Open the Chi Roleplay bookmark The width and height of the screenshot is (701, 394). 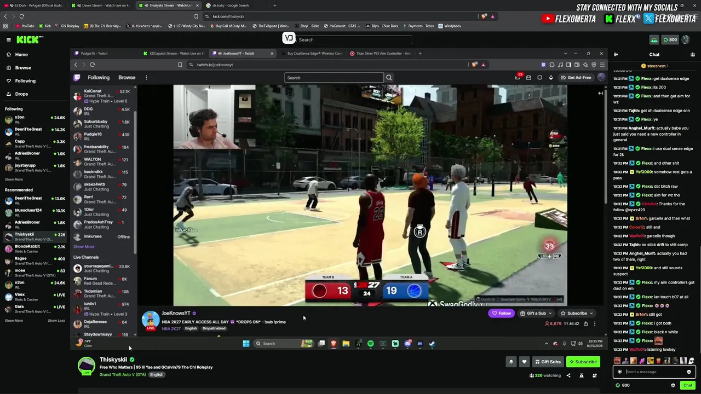[x=67, y=26]
